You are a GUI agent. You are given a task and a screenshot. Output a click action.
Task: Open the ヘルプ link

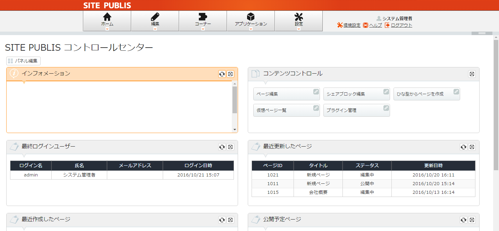[x=375, y=25]
